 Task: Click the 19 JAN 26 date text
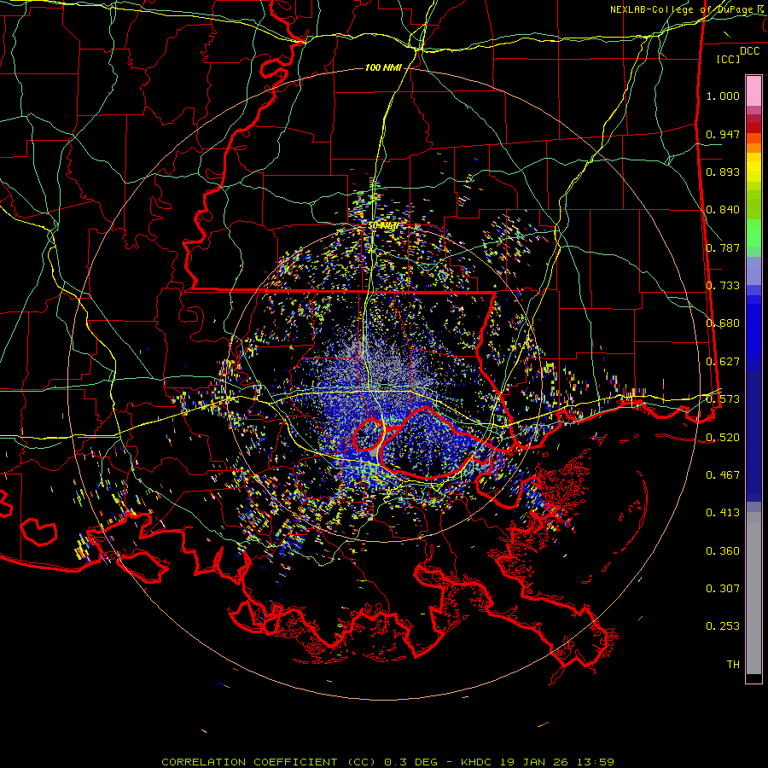534,762
